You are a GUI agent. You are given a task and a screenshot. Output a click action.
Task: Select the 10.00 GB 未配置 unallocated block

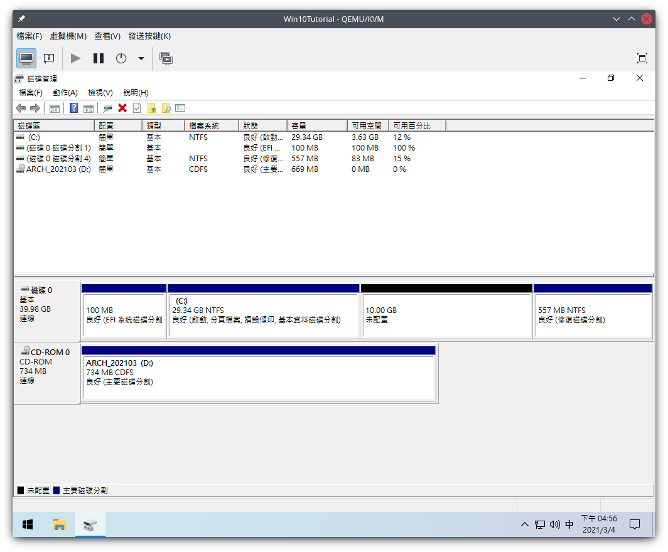(x=446, y=311)
